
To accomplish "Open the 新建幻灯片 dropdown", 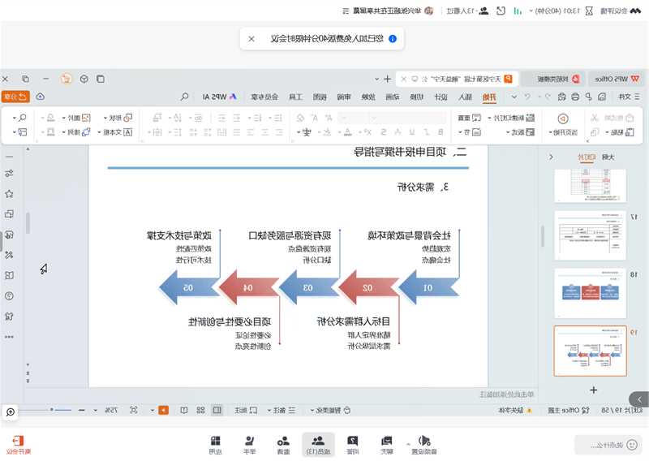I will point(511,118).
